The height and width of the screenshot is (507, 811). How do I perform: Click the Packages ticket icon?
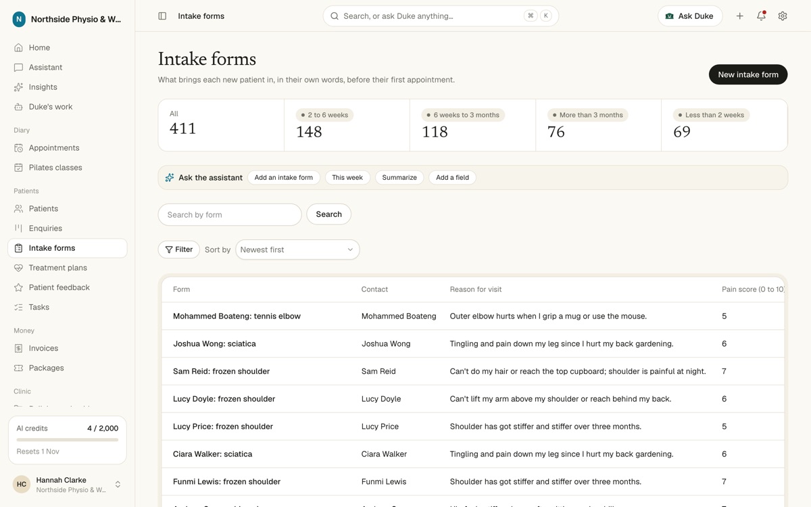click(x=18, y=368)
